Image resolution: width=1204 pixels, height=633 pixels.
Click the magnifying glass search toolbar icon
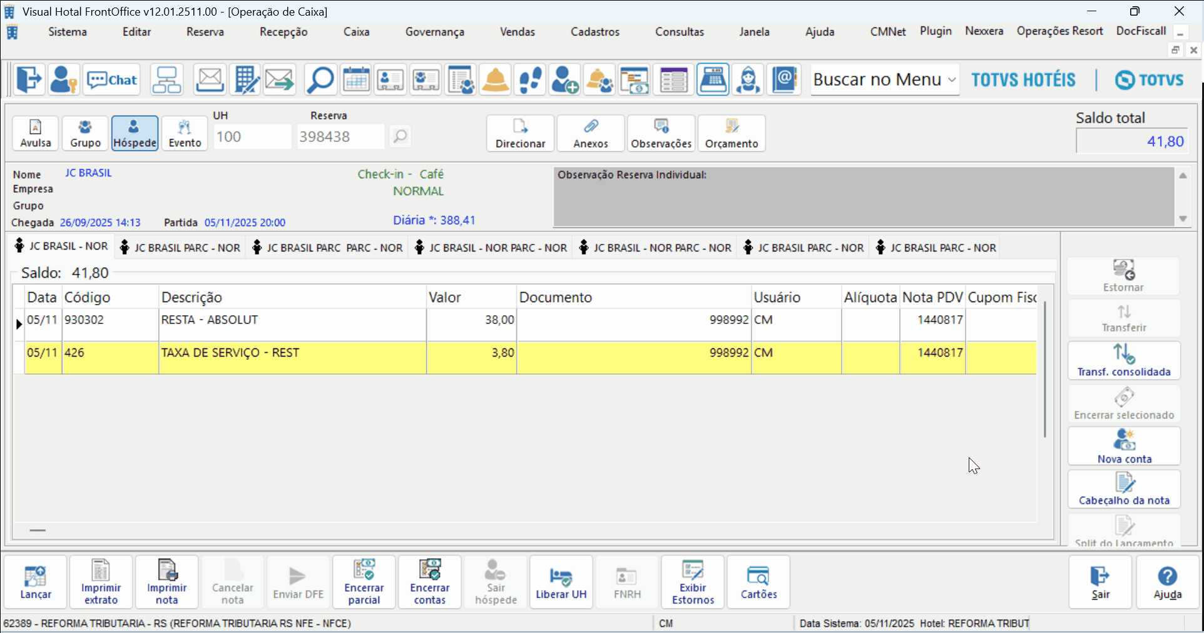[320, 80]
